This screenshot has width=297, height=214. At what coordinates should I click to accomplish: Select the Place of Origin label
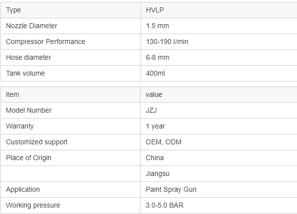click(29, 158)
